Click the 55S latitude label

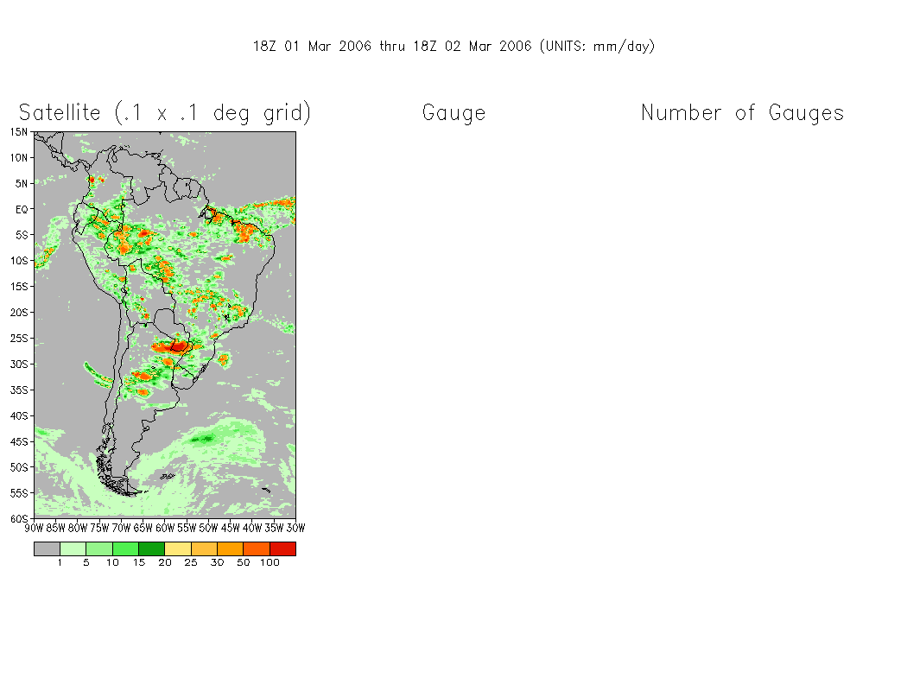[x=18, y=493]
